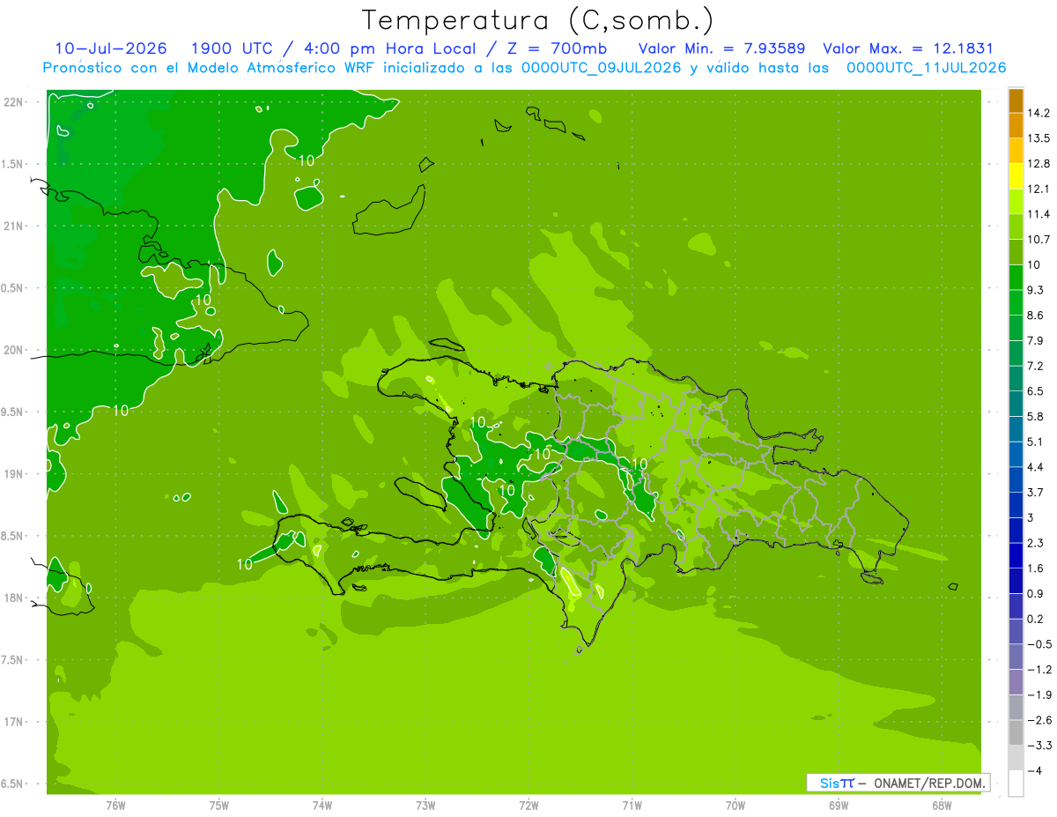The width and height of the screenshot is (1057, 817).
Task: Click the colorbar value '11.4'
Action: pos(1039,214)
